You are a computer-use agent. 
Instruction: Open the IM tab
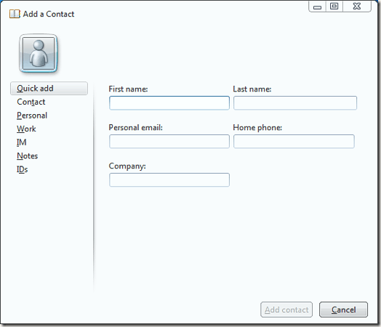(21, 142)
